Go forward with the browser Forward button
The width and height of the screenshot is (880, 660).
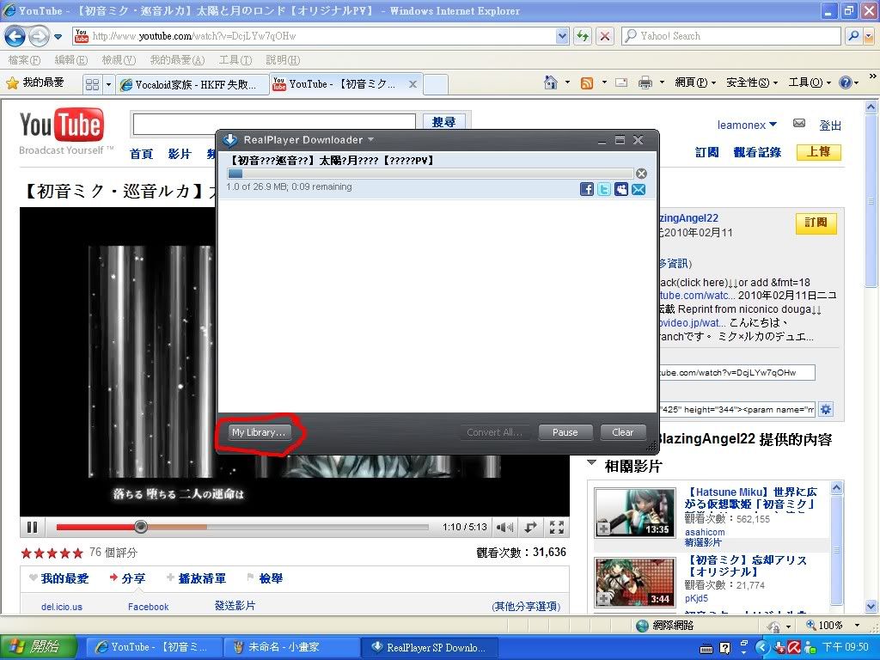(x=38, y=36)
